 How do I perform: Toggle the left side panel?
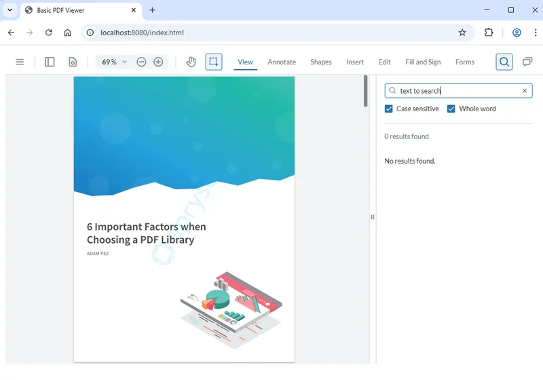50,62
